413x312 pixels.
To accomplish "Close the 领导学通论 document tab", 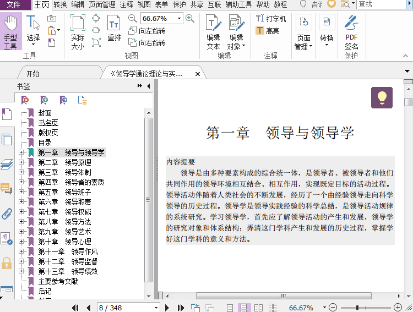I will pyautogui.click(x=198, y=74).
